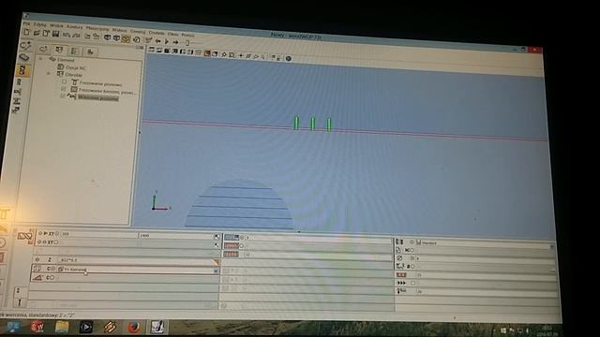Click the round dark icon ending viewport toolbar
Screen dimensions: 600x337
[x=289, y=58]
